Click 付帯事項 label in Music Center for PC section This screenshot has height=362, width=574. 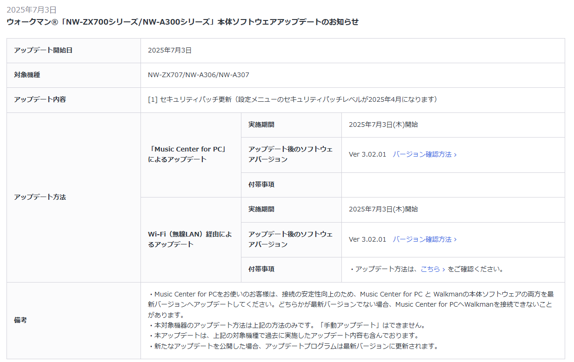(x=261, y=184)
